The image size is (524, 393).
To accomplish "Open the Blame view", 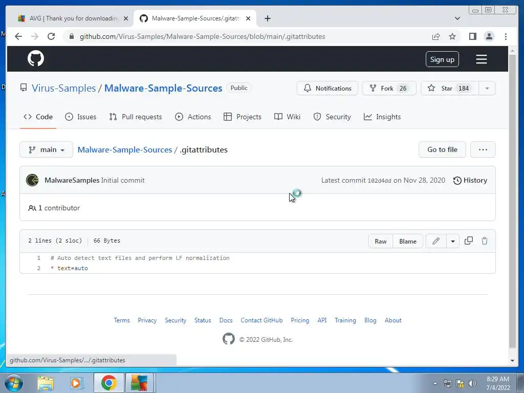I will point(408,242).
